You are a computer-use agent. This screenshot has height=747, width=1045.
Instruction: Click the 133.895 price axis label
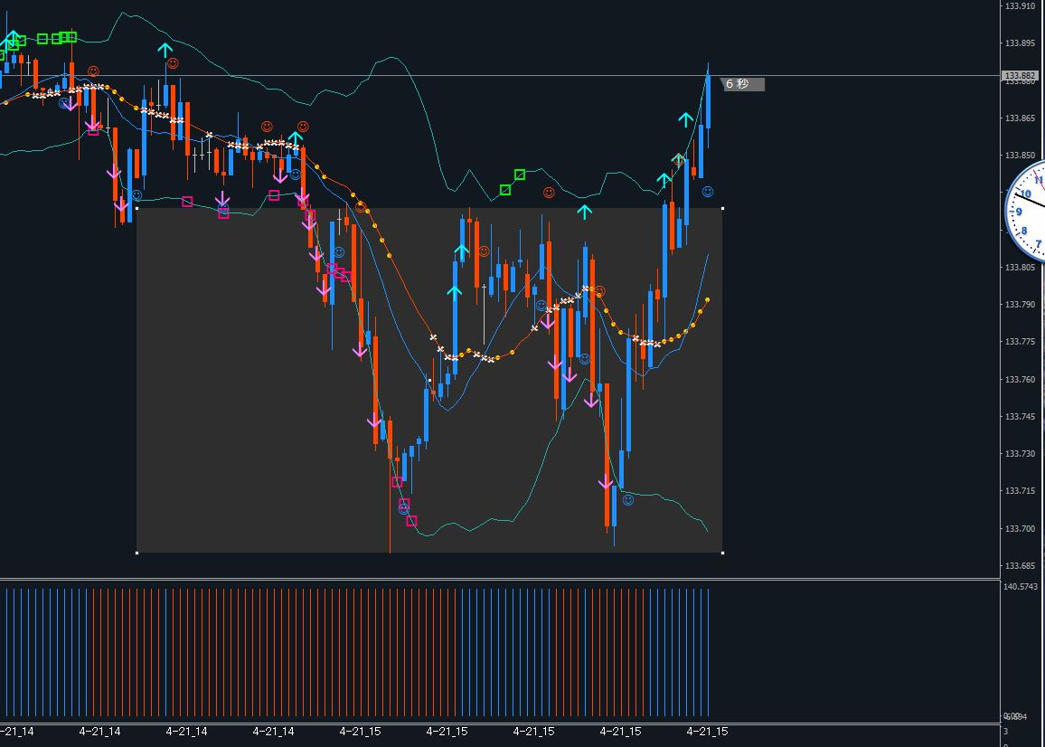coord(1020,43)
